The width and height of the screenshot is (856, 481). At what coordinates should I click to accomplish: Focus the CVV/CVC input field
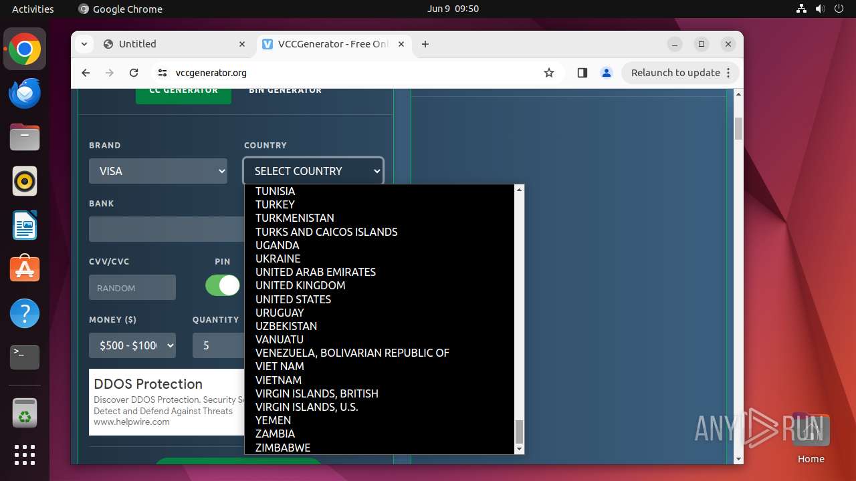132,287
